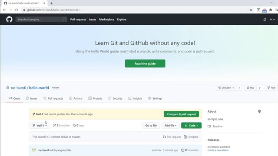Close the ne-bandi/hello-world browser tab
Screen dimensions: 278x156
point(44,3)
